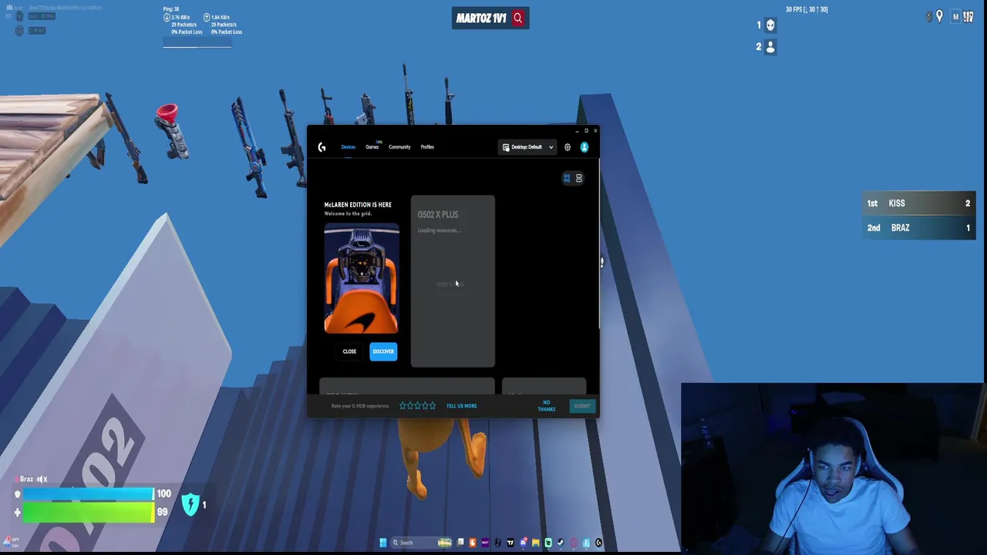987x555 pixels.
Task: Open the Devices tab
Action: click(349, 147)
